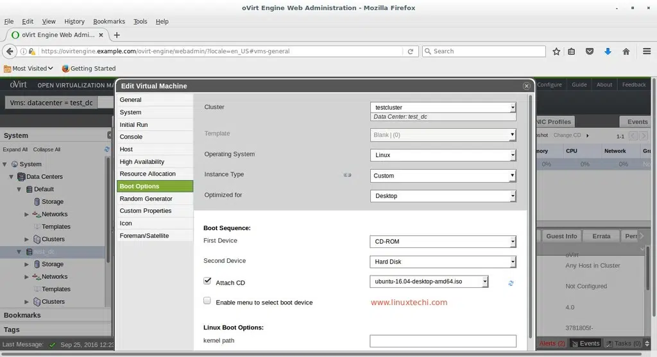
Task: Refresh the System tree with refresh icon
Action: [x=107, y=149]
